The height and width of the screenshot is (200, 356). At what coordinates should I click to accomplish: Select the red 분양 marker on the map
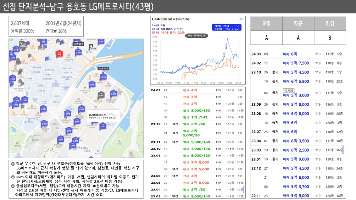click(59, 54)
